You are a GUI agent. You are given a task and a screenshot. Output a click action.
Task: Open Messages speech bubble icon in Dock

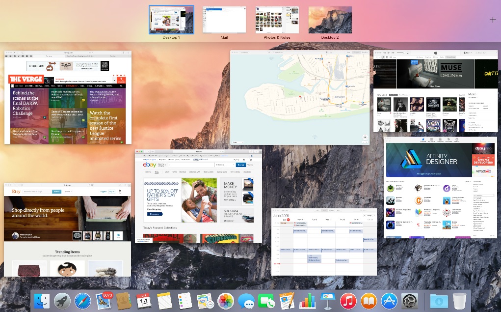pyautogui.click(x=246, y=302)
